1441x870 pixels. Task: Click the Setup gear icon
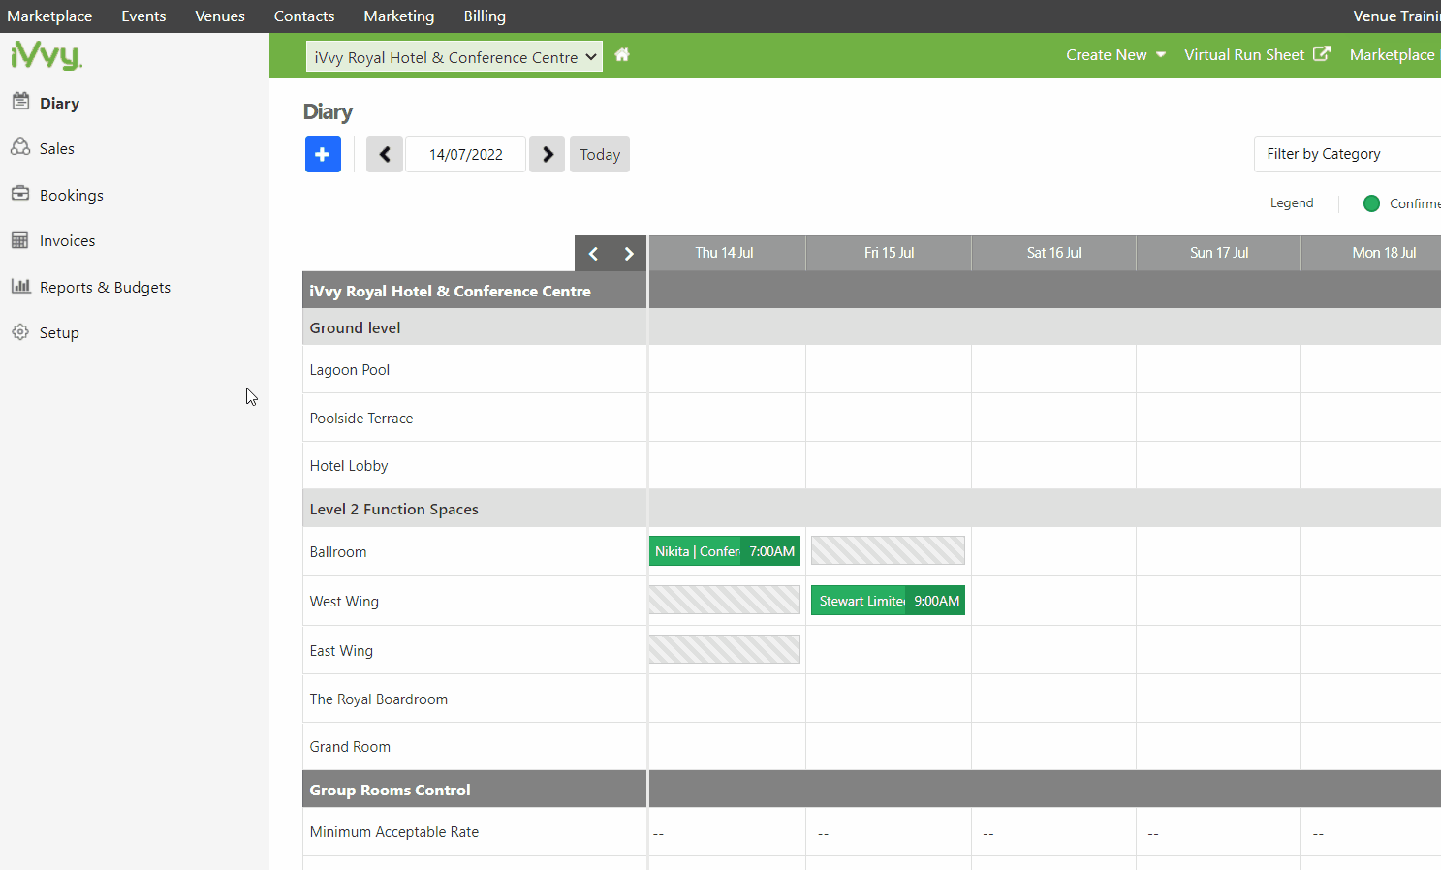tap(20, 332)
